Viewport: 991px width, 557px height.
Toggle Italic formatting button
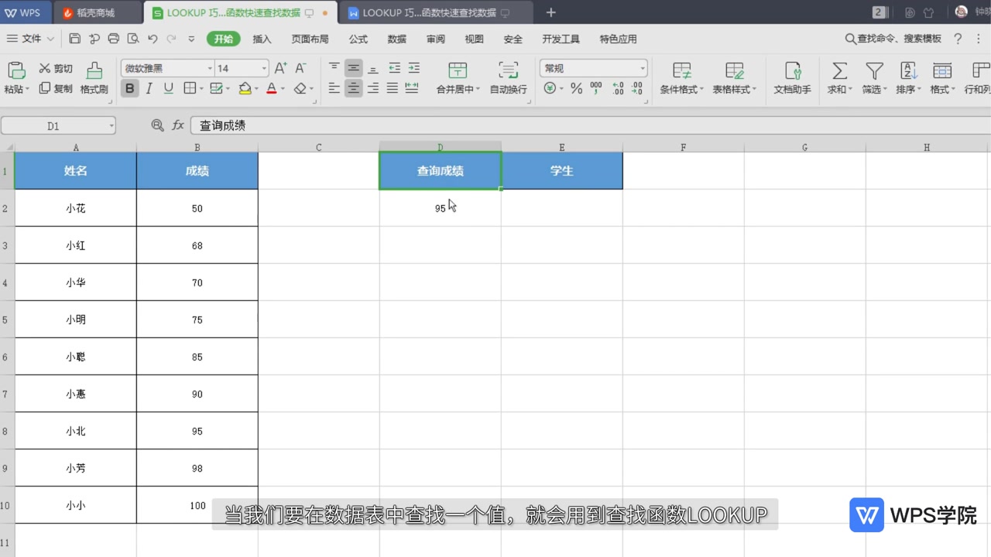coord(149,89)
